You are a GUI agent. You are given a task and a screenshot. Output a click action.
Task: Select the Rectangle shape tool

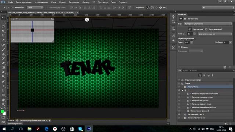tap(3, 95)
